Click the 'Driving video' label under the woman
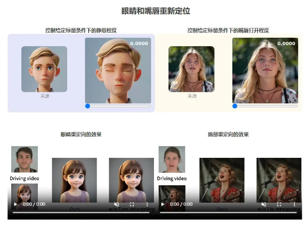 click(172, 178)
